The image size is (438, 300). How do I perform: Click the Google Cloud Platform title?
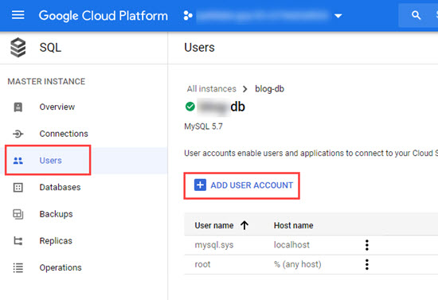103,16
